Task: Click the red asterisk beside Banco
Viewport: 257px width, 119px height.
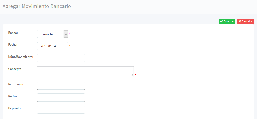Action: click(x=69, y=34)
